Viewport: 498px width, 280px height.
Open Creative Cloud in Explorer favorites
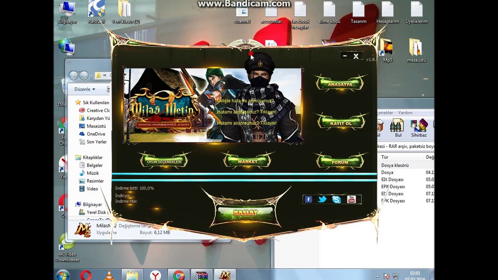pos(94,110)
